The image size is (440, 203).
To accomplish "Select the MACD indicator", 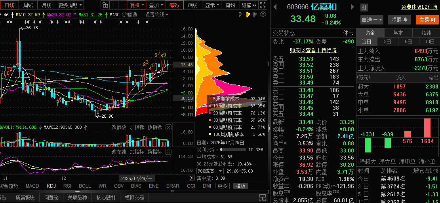I will [32, 186].
